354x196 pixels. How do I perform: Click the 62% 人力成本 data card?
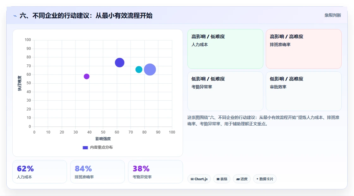coord(40,172)
